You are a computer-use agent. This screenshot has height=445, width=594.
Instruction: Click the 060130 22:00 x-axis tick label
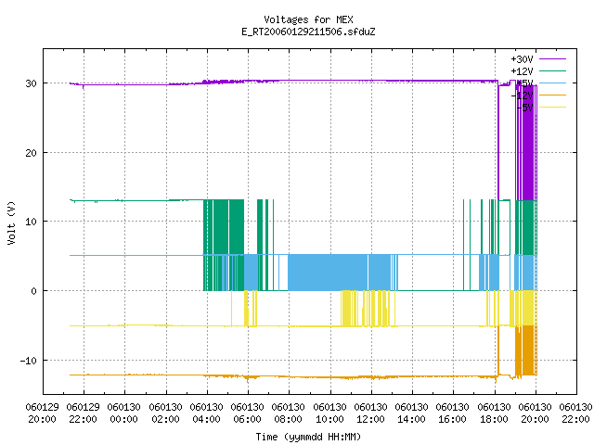point(576,413)
